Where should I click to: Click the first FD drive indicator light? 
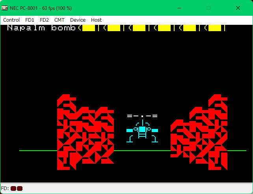(x=13, y=188)
